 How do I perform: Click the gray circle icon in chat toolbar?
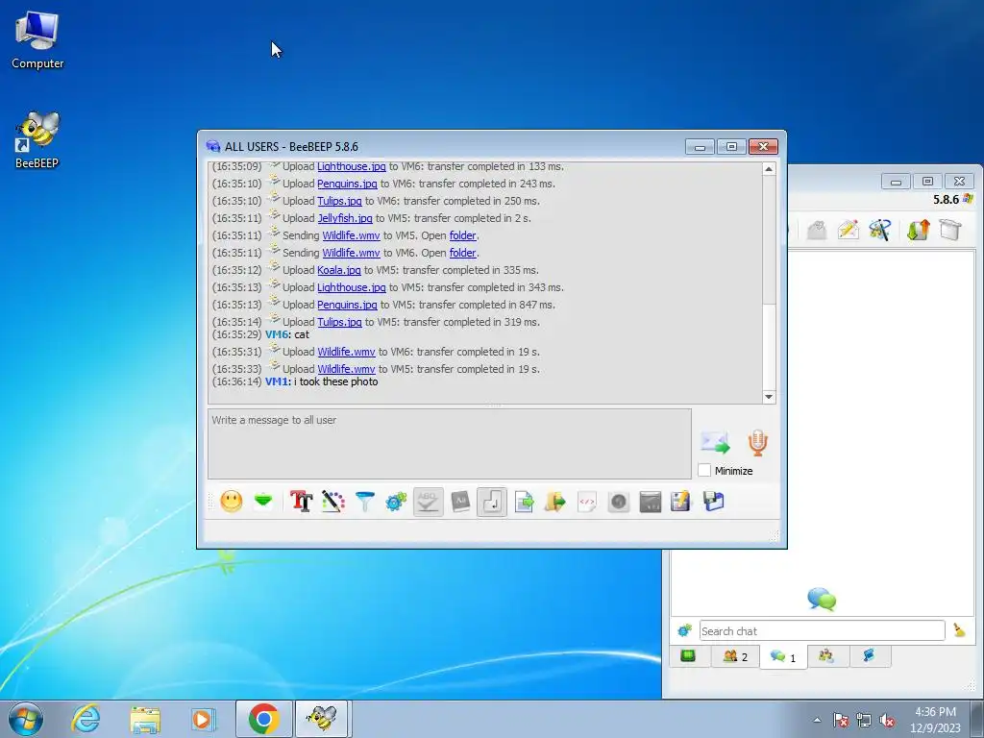coord(619,502)
